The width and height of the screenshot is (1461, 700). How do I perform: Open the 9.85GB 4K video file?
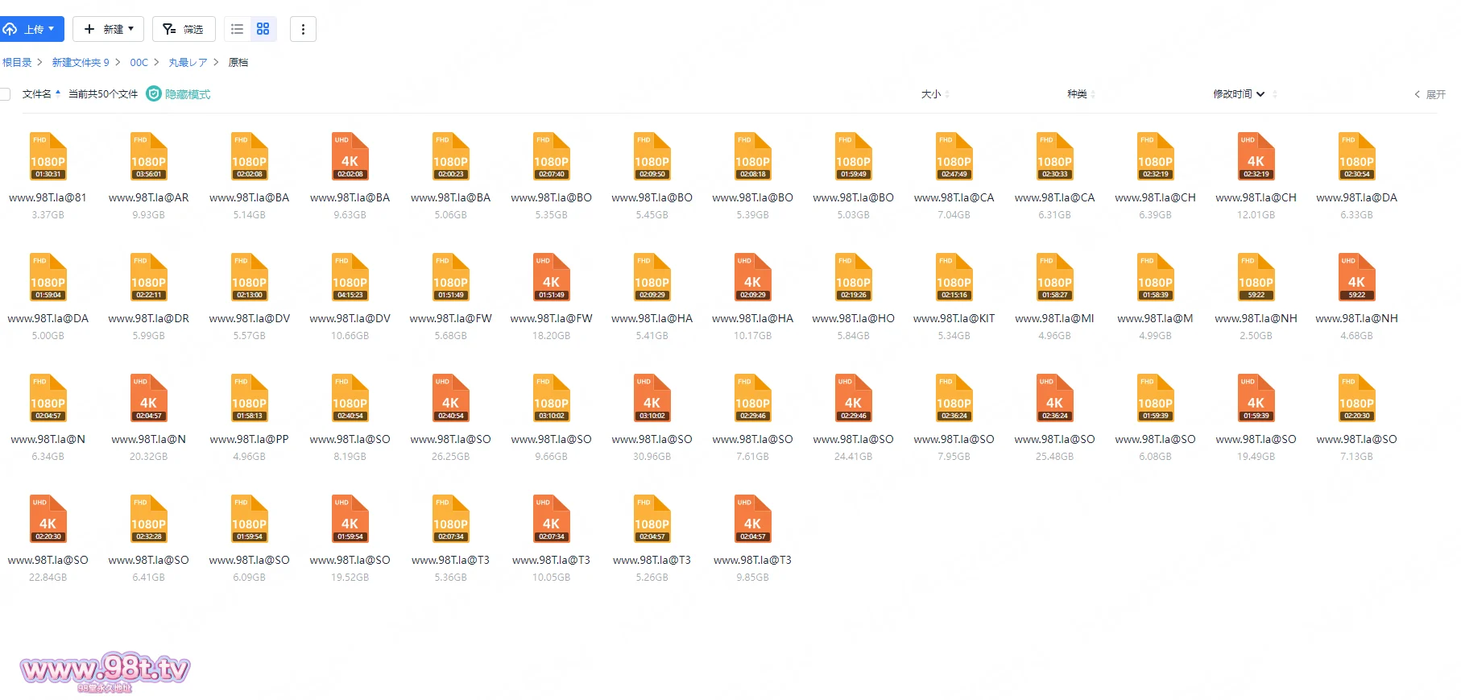click(x=752, y=519)
